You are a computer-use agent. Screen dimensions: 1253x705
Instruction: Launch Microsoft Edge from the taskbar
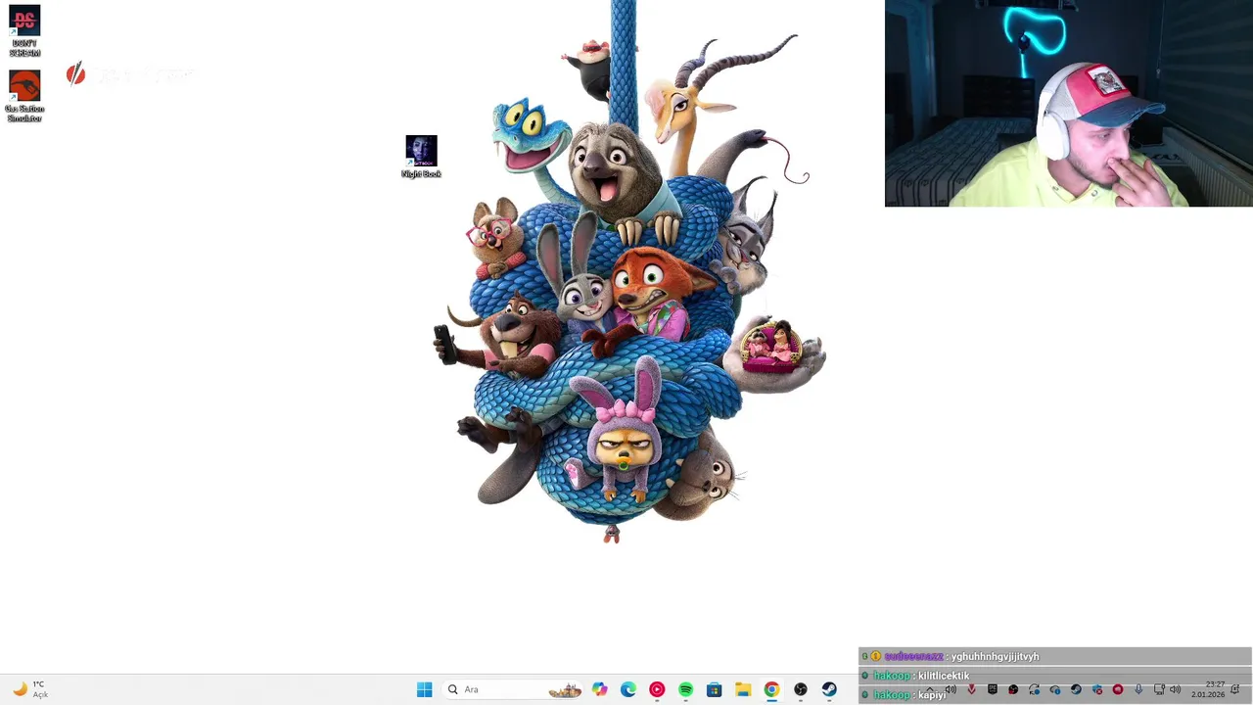click(x=627, y=689)
